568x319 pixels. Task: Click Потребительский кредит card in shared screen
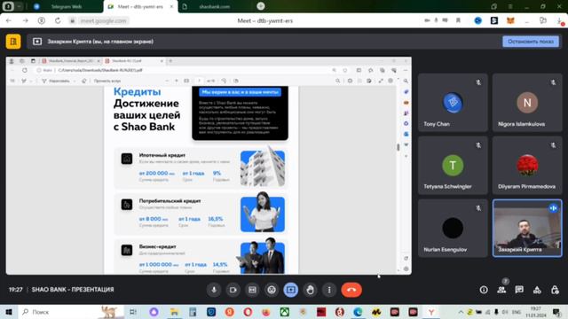click(x=201, y=214)
